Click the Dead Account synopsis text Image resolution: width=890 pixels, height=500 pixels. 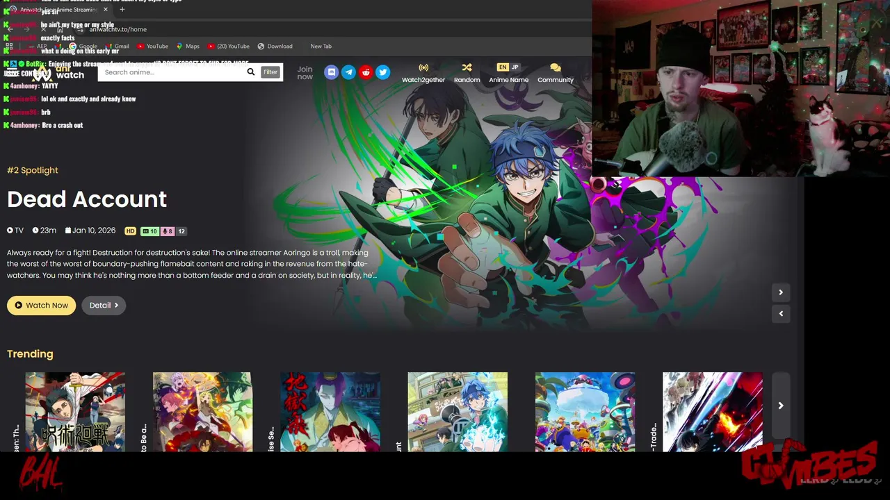[x=192, y=264]
